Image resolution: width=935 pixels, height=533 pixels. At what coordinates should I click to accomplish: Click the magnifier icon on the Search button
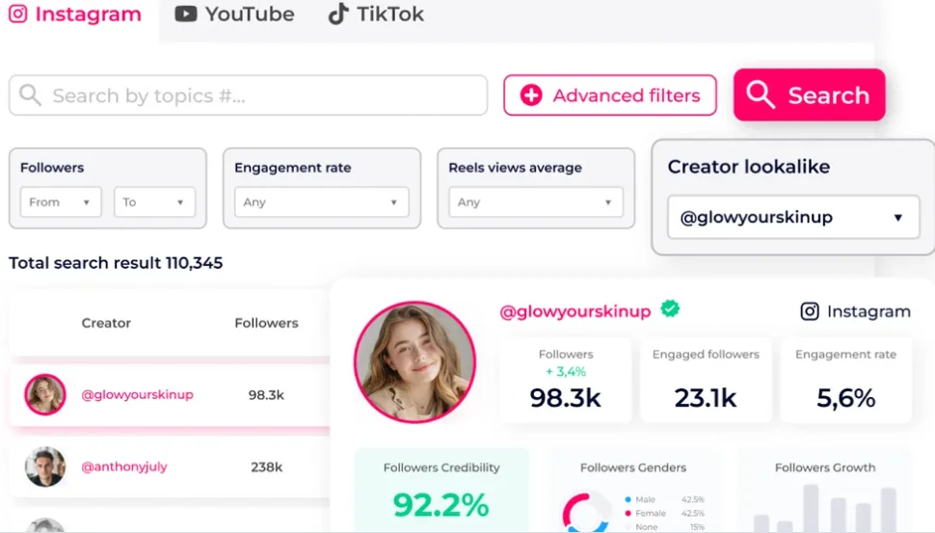pyautogui.click(x=761, y=94)
